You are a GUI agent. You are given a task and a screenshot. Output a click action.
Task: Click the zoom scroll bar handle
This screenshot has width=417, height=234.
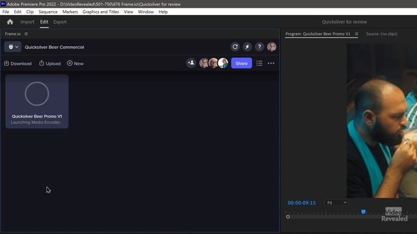pyautogui.click(x=288, y=216)
